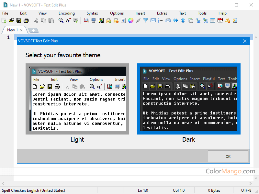Open the color wheel picker icon

pyautogui.click(x=131, y=20)
